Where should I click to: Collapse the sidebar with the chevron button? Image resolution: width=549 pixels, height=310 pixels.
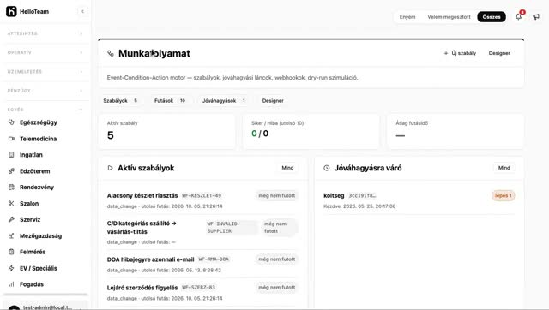click(82, 11)
